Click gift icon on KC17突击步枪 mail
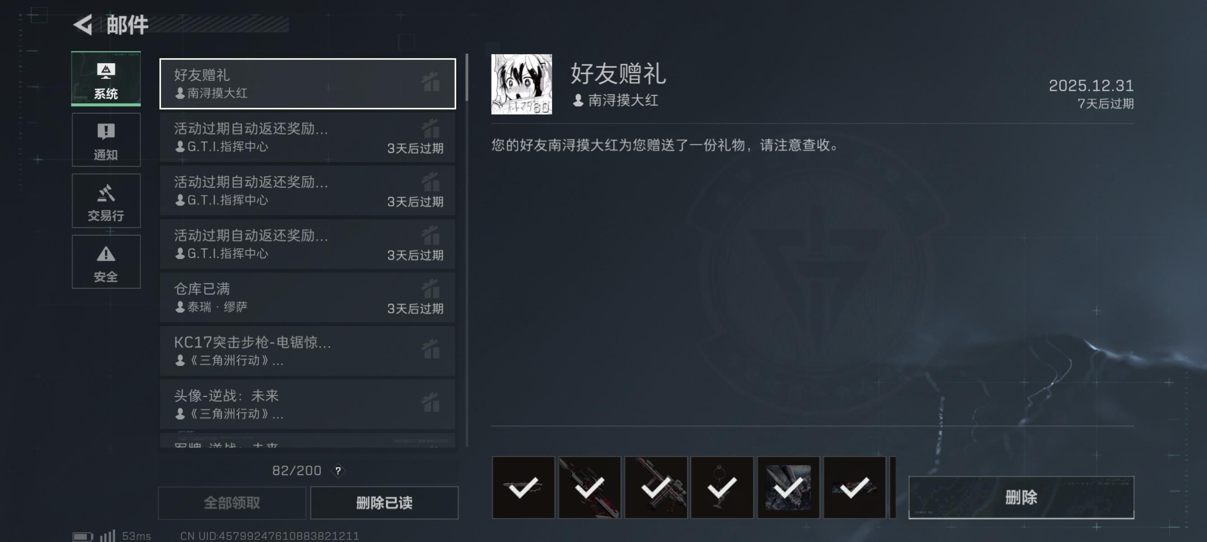 [x=431, y=349]
